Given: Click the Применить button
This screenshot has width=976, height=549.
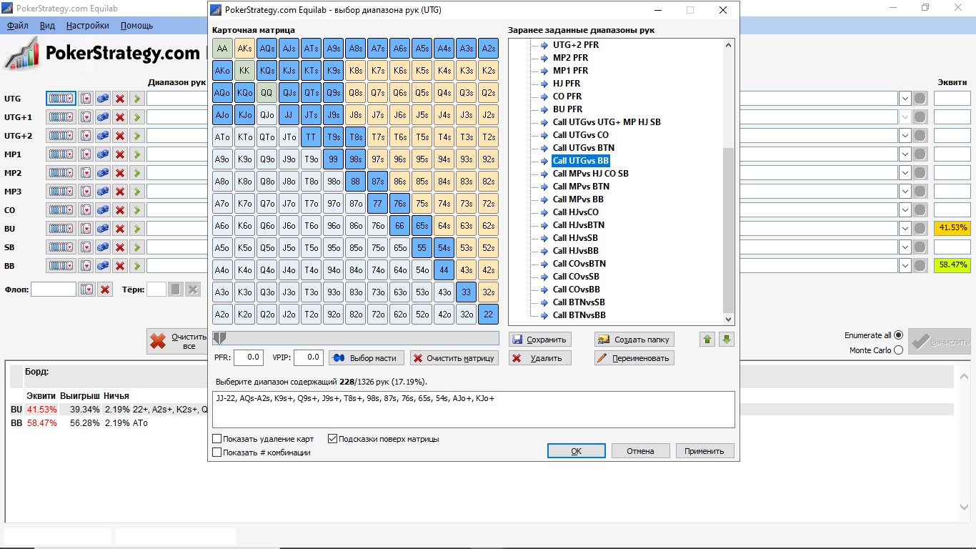Looking at the screenshot, I should (x=704, y=451).
